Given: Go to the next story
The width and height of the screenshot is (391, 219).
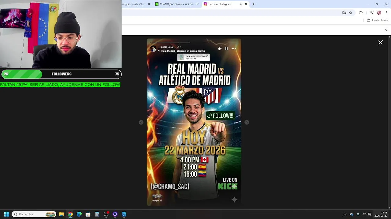Looking at the screenshot, I should coord(247,122).
